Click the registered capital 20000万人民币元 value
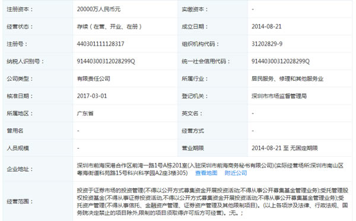 (x=98, y=10)
